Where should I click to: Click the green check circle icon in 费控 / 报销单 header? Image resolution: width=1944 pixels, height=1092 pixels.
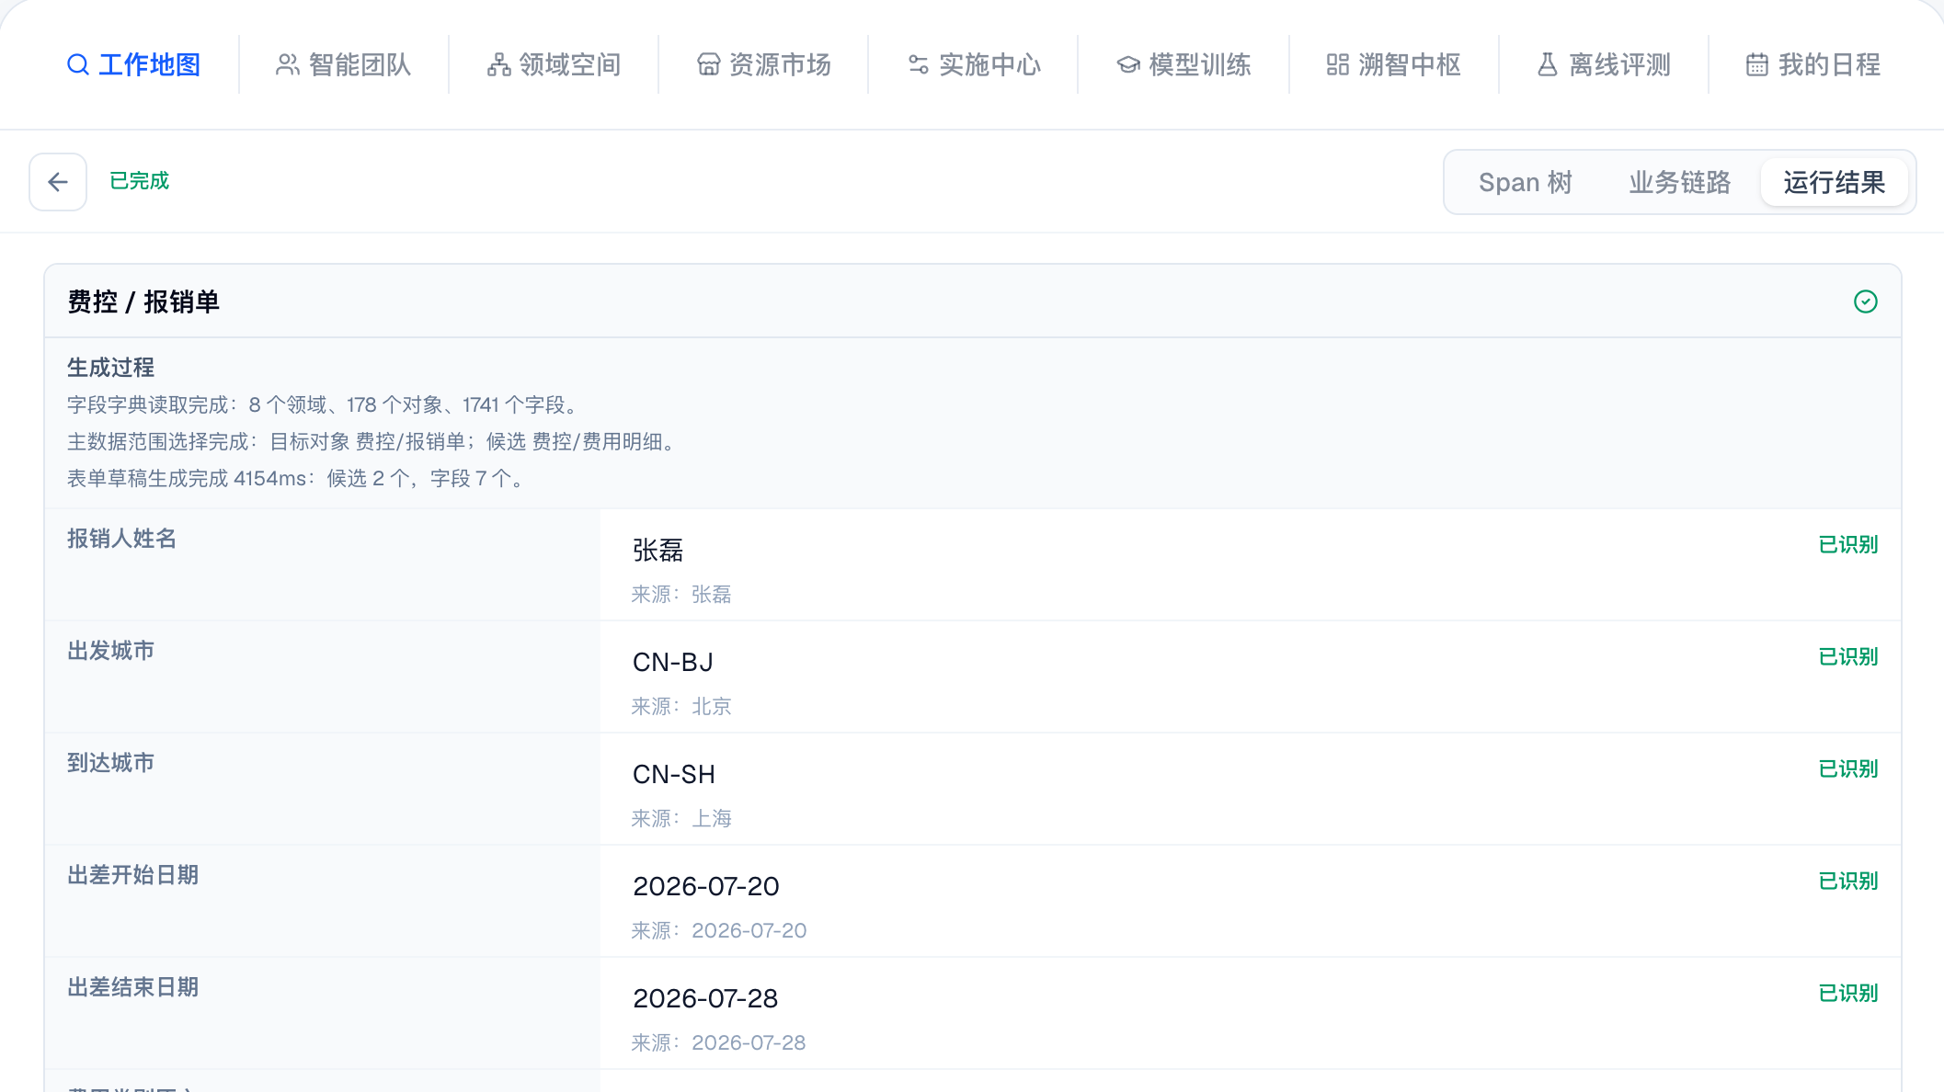[1866, 301]
